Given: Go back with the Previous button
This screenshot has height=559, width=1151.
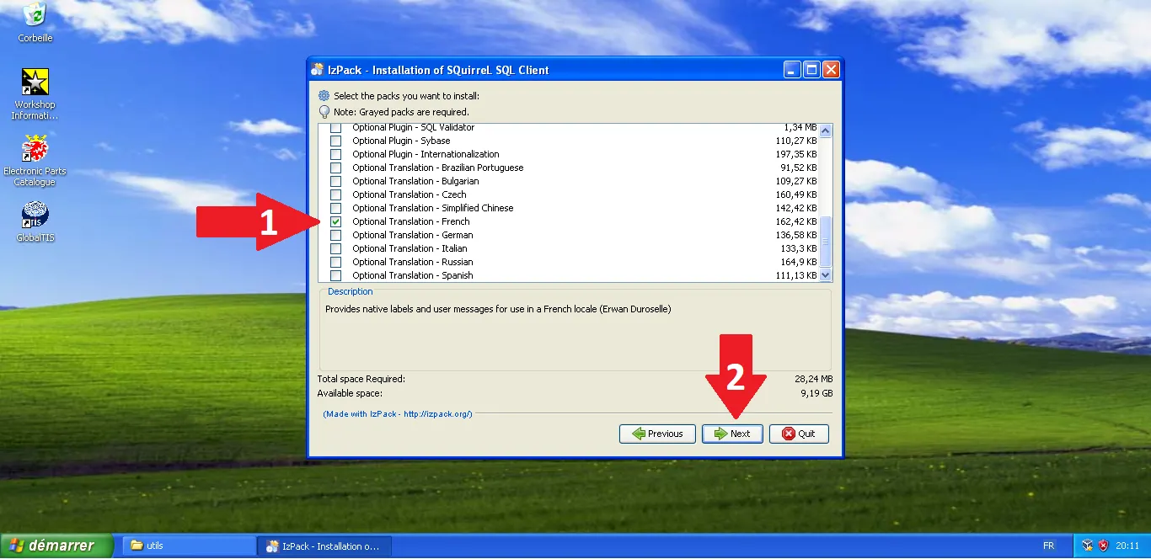Looking at the screenshot, I should coord(657,434).
